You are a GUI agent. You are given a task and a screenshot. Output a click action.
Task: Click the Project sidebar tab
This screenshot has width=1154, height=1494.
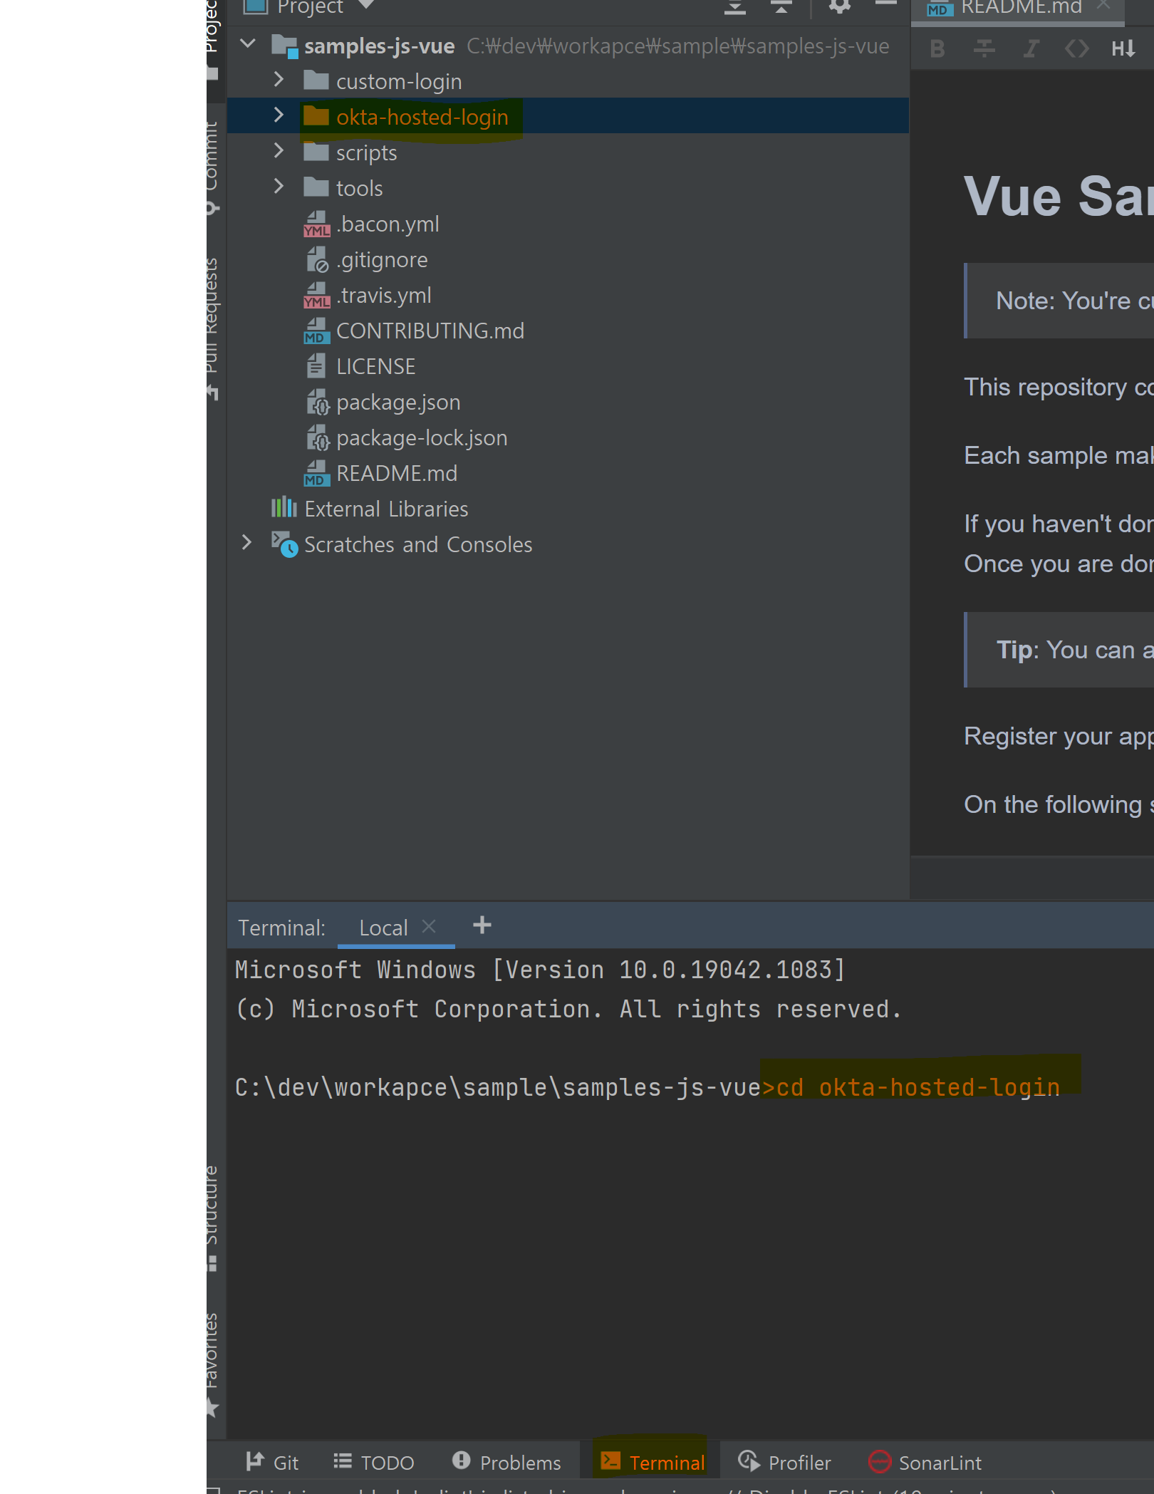coord(212,40)
